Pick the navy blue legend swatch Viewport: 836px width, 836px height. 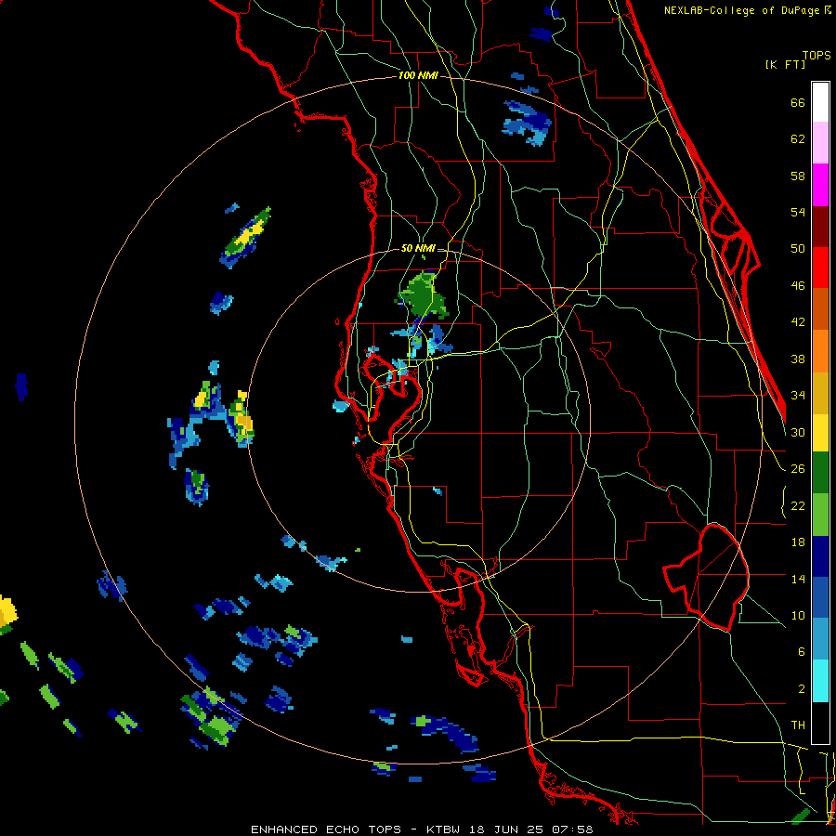820,556
